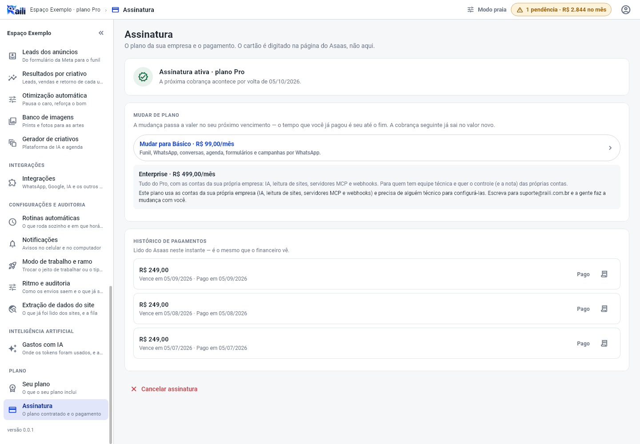Click the Integrações puzzle piece icon
640x444 pixels.
12,182
